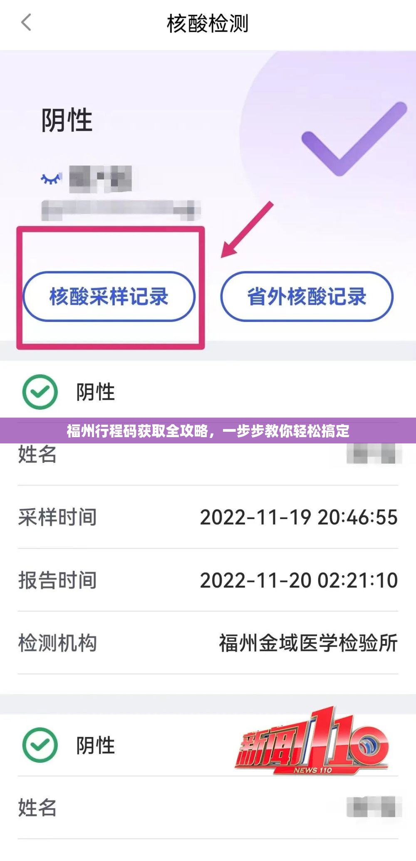Tap the second record's blurred 姓名 value
Viewport: 416px width, 861px height.
pyautogui.click(x=374, y=807)
